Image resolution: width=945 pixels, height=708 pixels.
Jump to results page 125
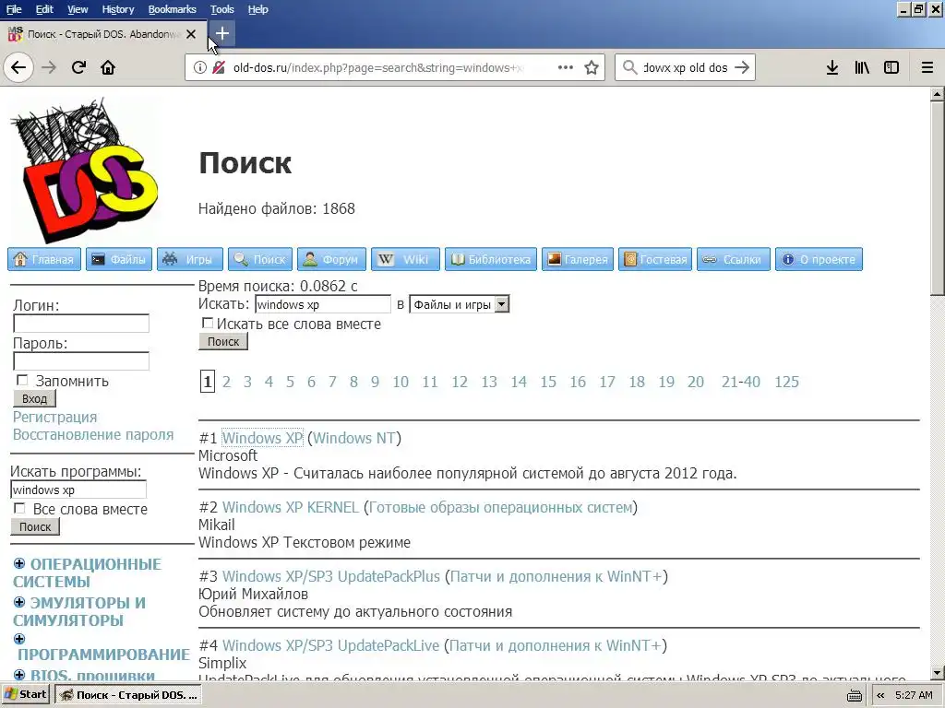pos(786,382)
